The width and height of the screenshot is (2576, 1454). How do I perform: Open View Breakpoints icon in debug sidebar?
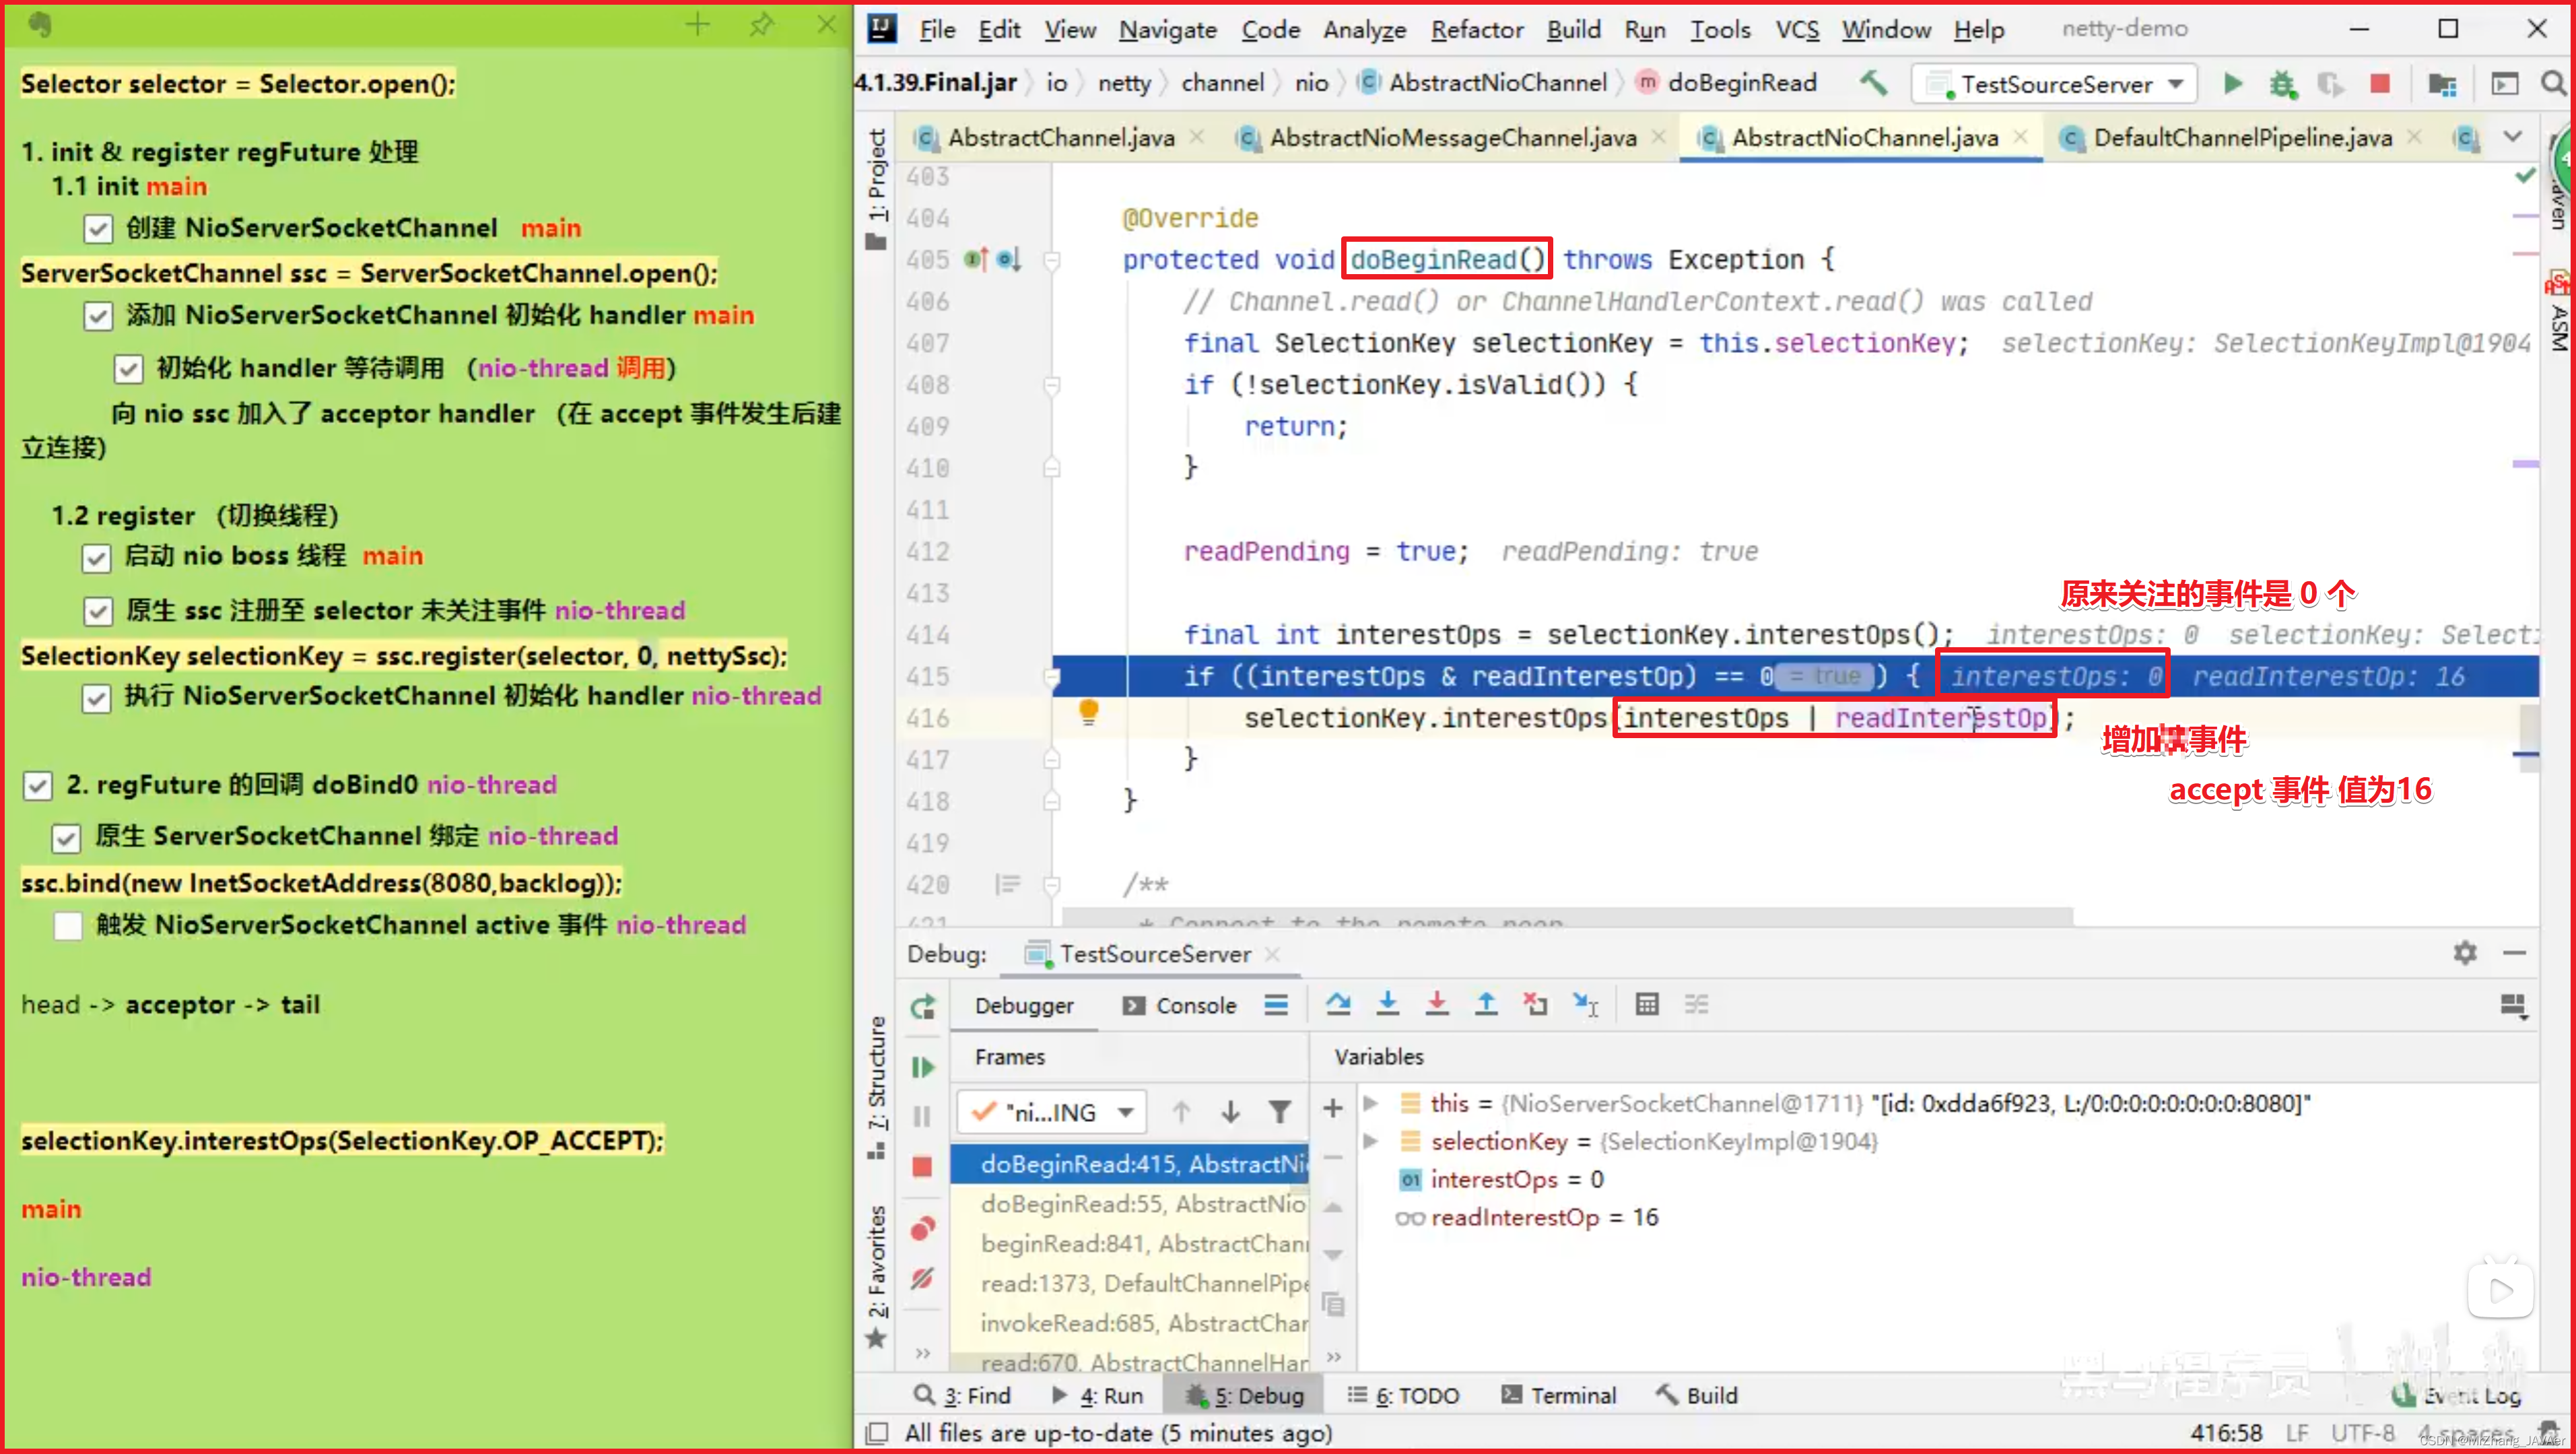coord(923,1228)
